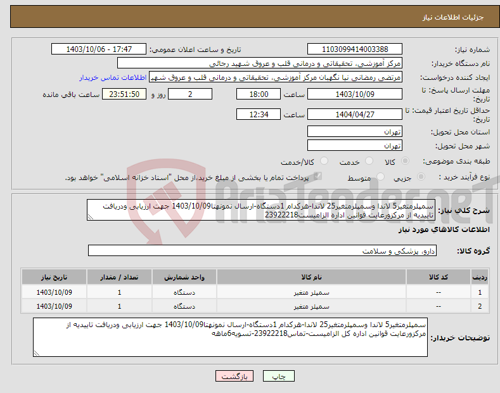
Task: Click the need date in row 2
Action: pos(54,306)
